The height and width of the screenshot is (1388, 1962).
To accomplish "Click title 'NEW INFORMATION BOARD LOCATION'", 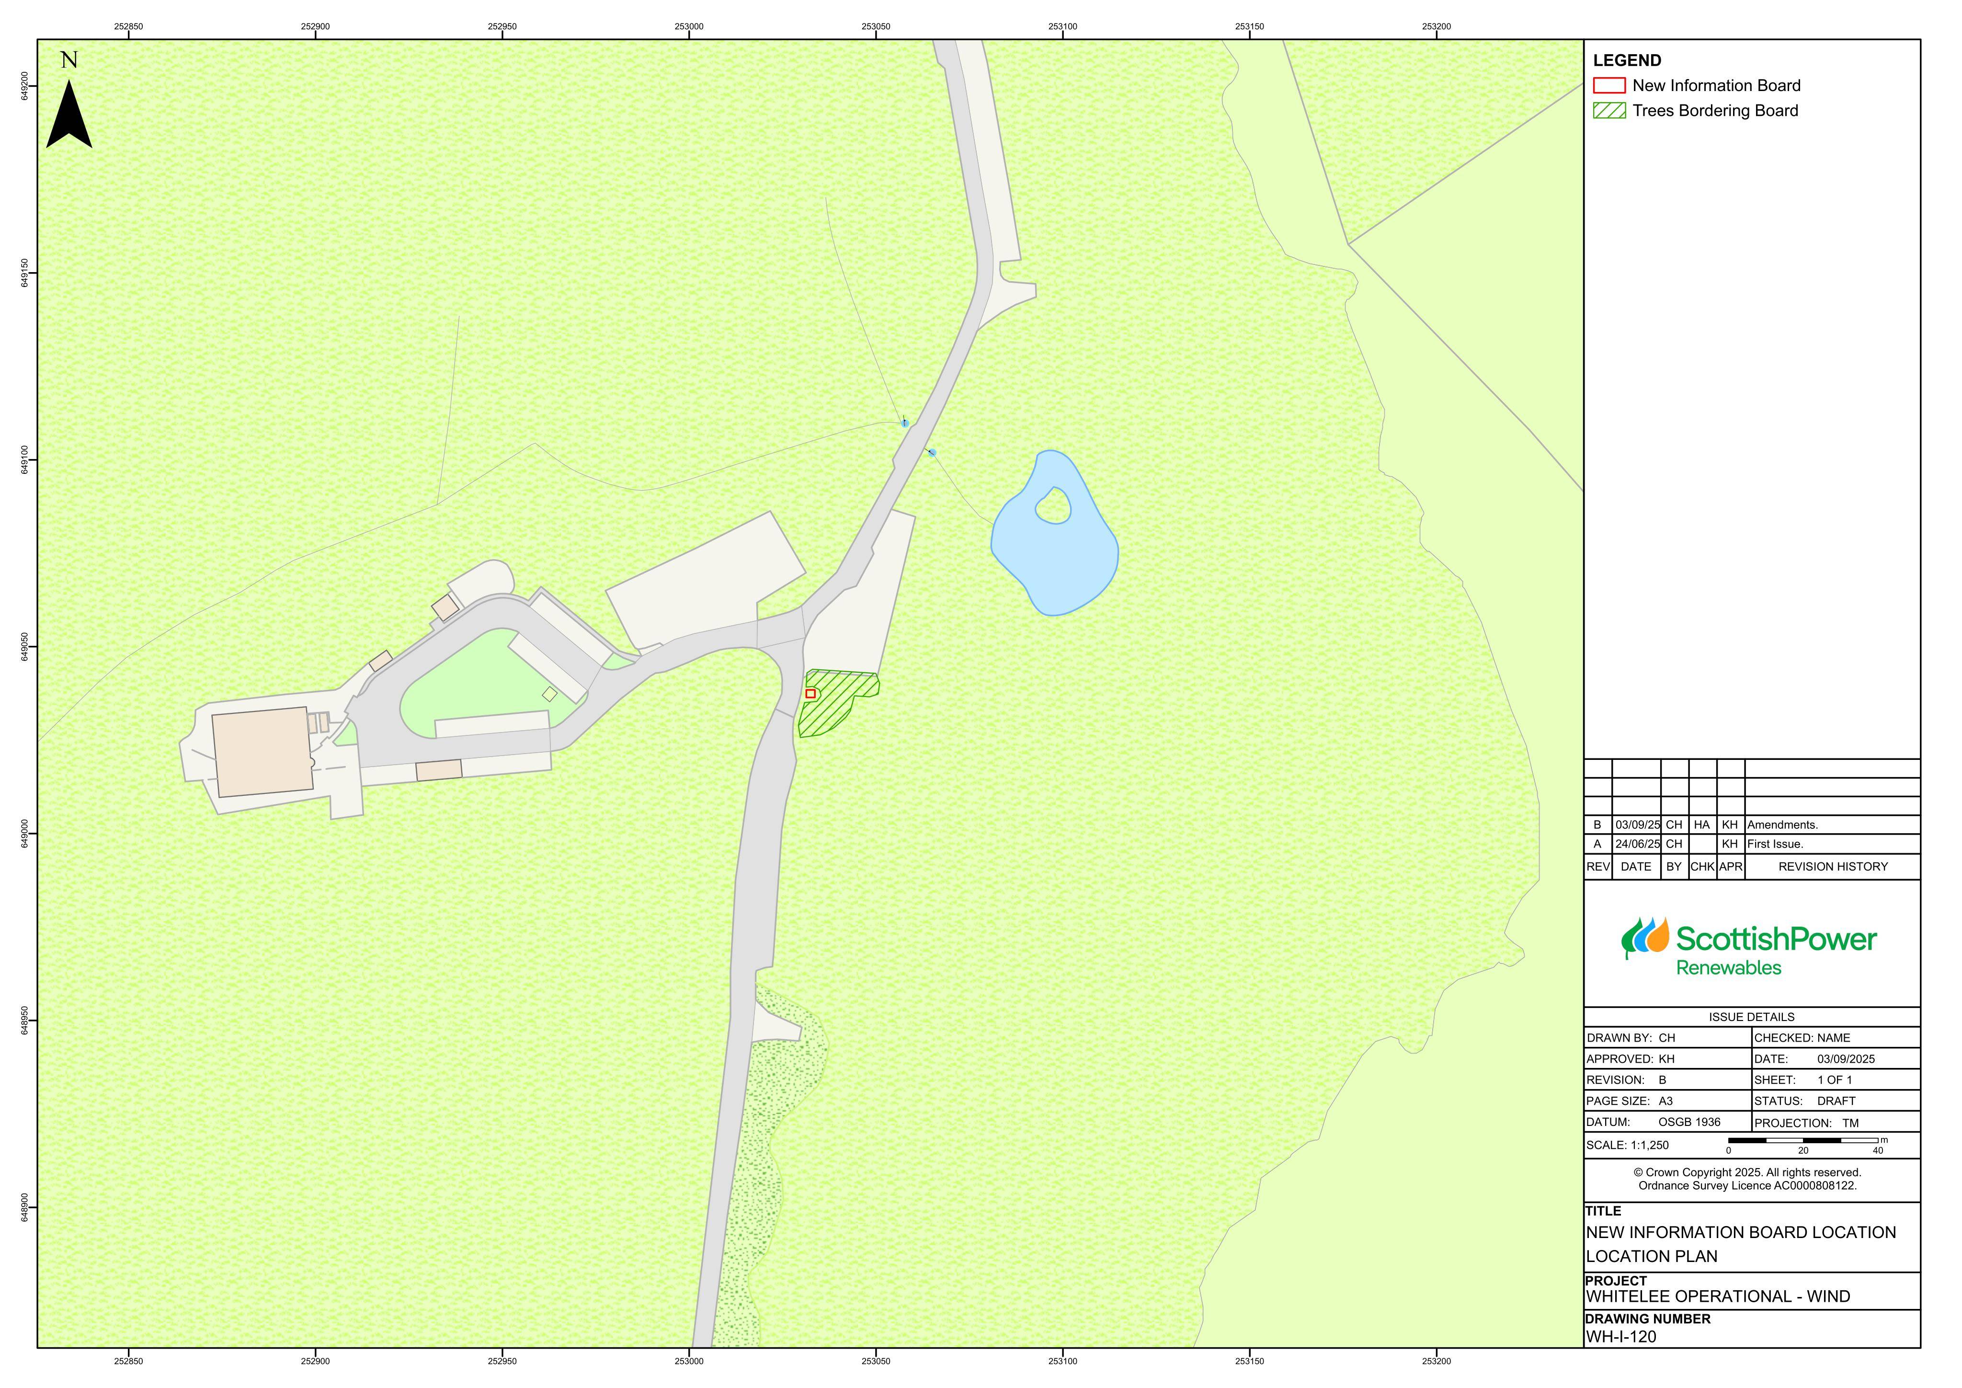I will (x=1741, y=1233).
